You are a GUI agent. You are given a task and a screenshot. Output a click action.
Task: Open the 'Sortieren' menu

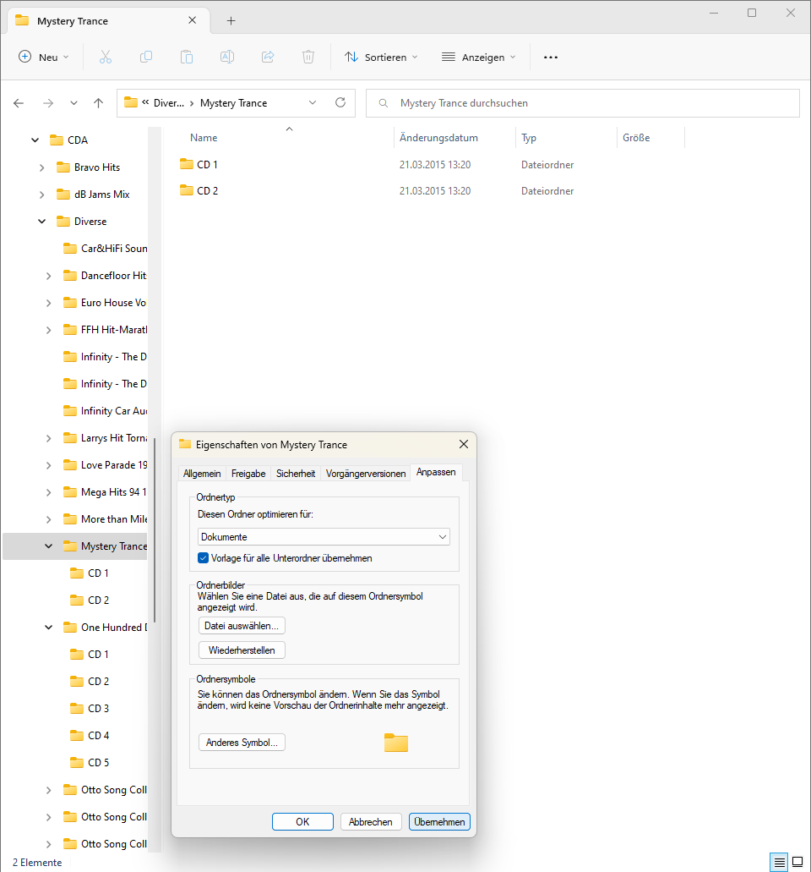coord(381,57)
